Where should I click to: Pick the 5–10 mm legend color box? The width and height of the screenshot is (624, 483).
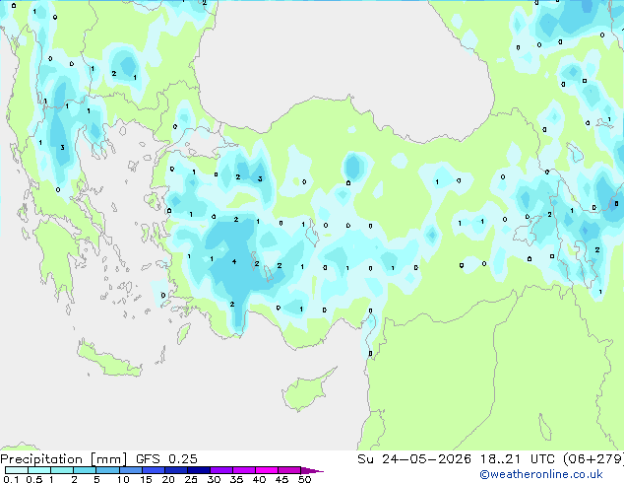[x=107, y=470]
